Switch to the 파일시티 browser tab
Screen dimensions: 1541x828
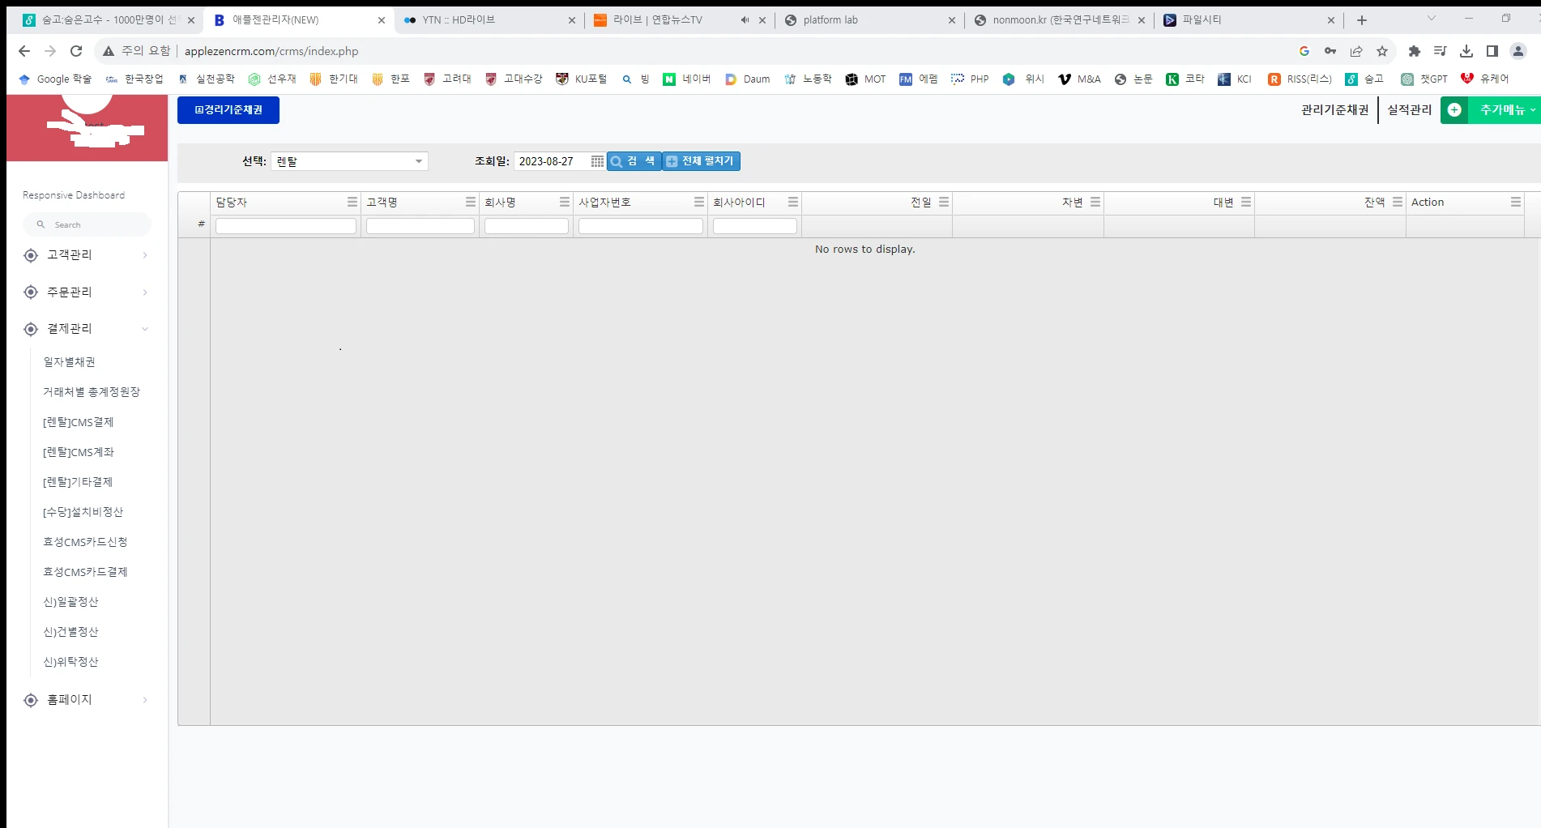coord(1248,19)
